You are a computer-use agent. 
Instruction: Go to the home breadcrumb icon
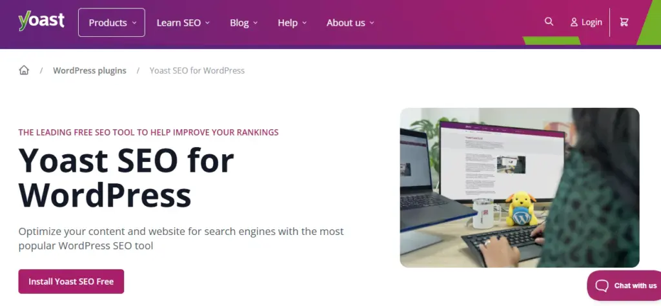(24, 70)
